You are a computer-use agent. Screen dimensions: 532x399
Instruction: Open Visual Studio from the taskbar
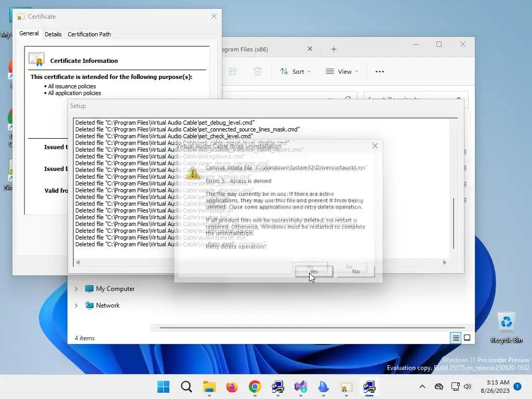pos(301,387)
